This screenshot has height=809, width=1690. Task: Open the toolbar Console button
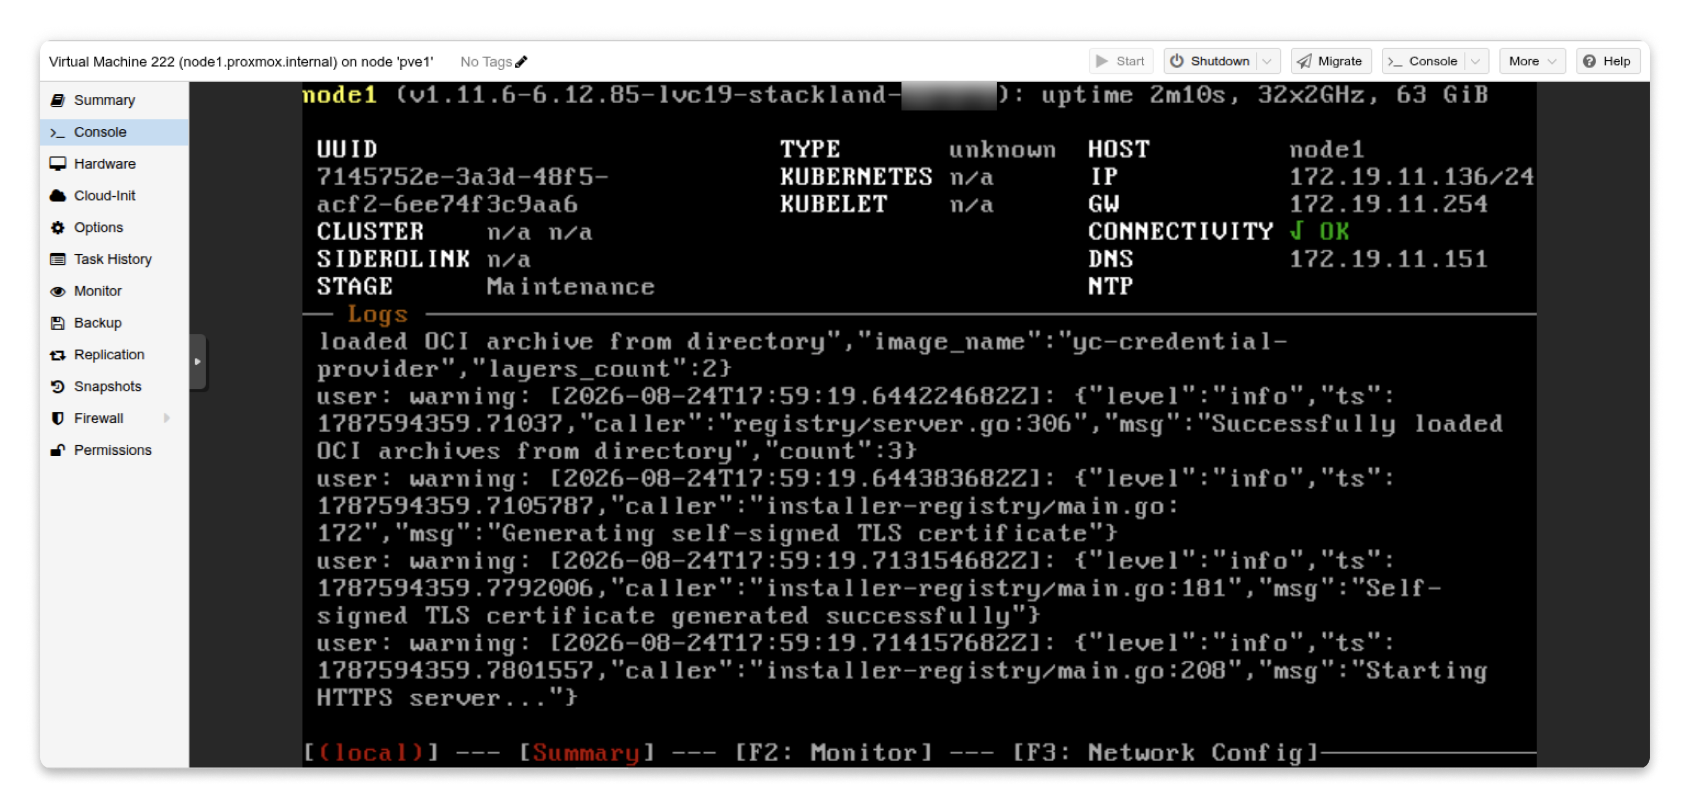[1425, 61]
